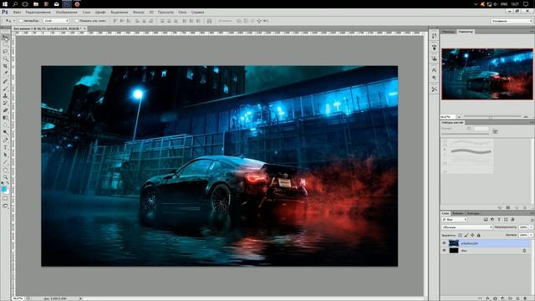Select the Eraser tool
535x301 pixels.
click(x=5, y=110)
